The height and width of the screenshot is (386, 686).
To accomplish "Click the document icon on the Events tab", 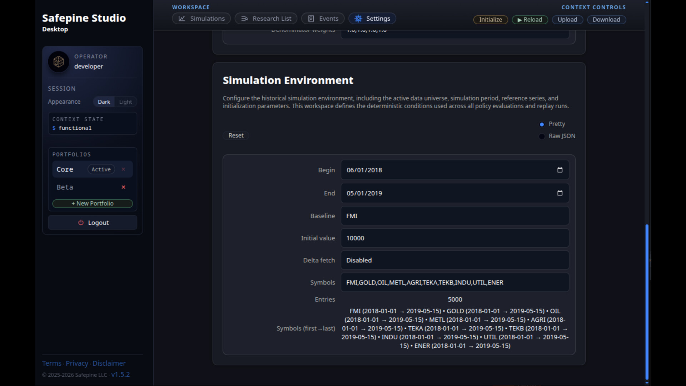I will click(x=311, y=19).
